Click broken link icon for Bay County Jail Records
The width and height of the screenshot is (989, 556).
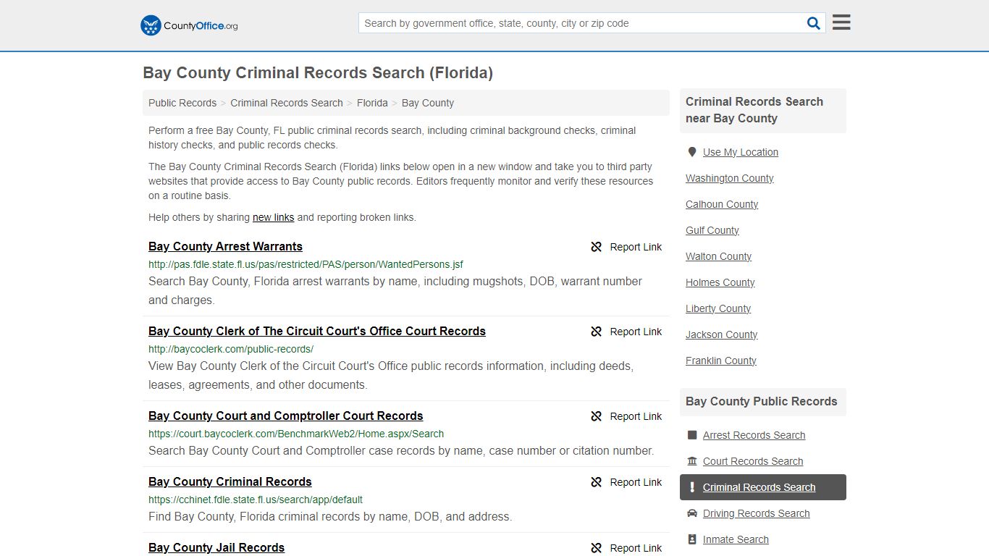click(x=597, y=548)
